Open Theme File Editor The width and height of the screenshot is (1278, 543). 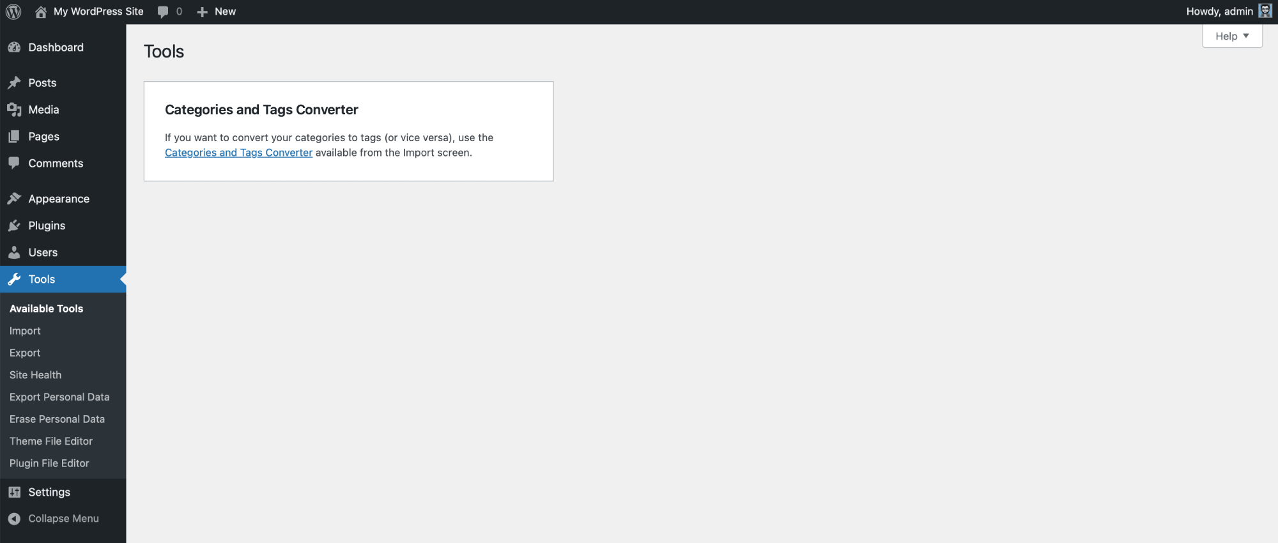tap(51, 441)
